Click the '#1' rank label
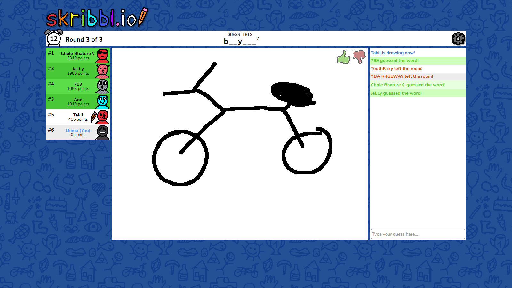This screenshot has width=512, height=288. [x=51, y=53]
